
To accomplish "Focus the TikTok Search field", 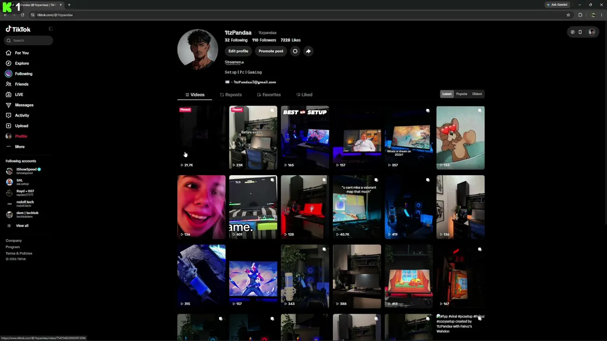I will pos(29,40).
